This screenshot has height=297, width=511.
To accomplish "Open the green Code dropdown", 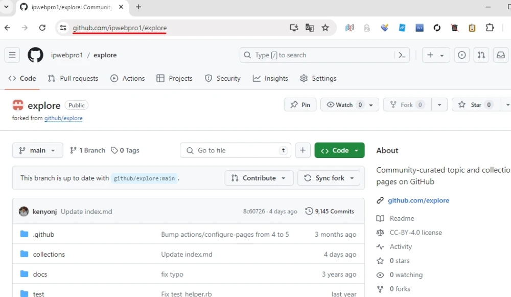I will [x=339, y=150].
